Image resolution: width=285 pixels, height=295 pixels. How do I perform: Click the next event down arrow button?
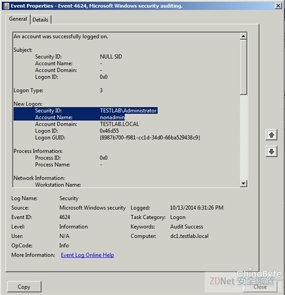pyautogui.click(x=272, y=151)
